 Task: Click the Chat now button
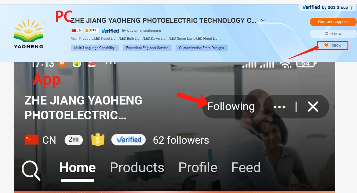click(333, 34)
